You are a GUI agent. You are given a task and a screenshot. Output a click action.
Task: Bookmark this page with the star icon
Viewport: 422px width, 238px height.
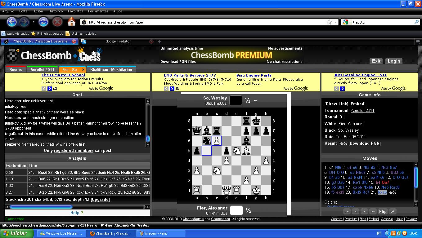coord(329,22)
